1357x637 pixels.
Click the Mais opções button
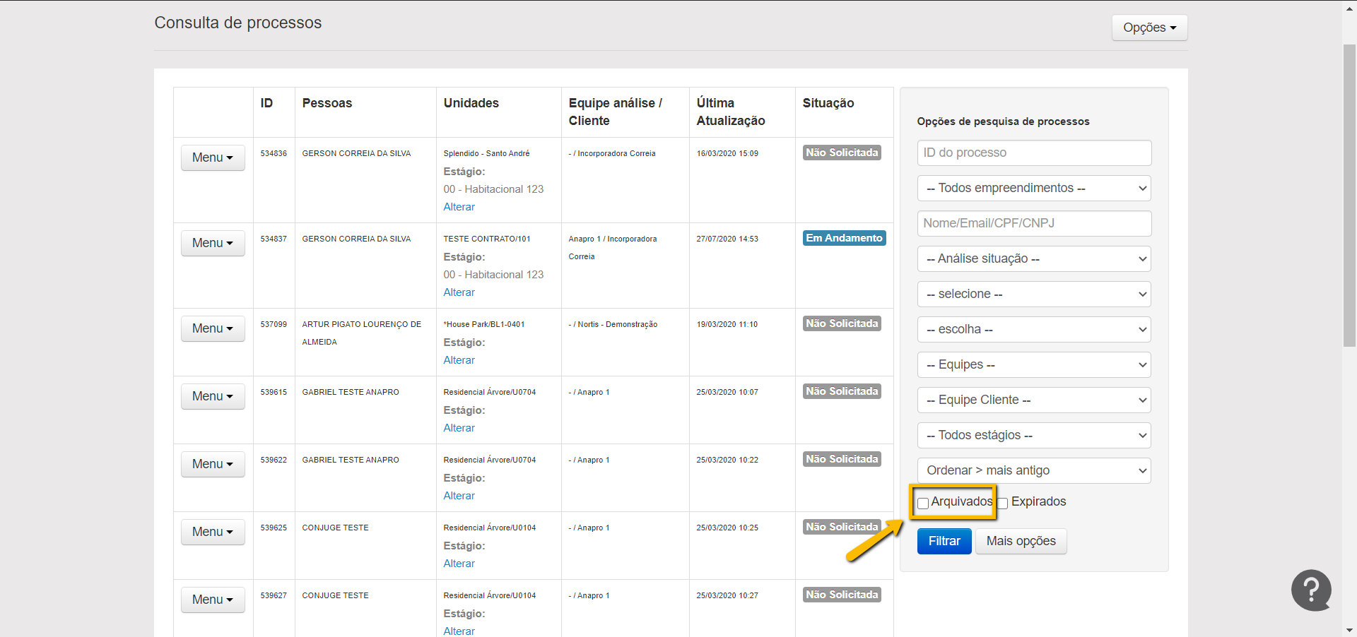(1021, 542)
